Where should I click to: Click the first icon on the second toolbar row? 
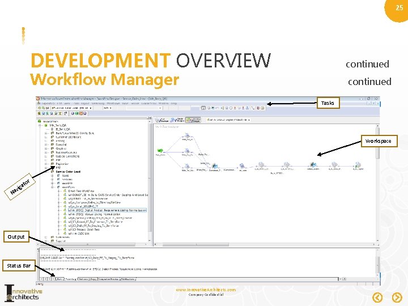pos(39,113)
